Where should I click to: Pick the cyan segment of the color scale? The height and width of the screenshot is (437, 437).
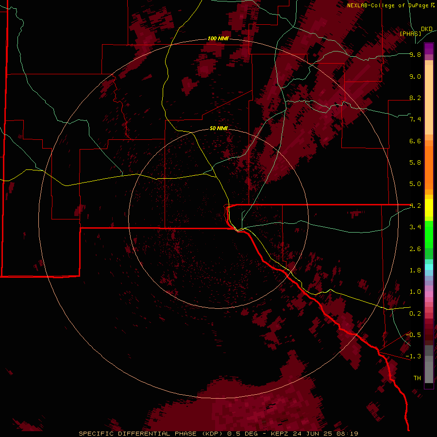[429, 267]
